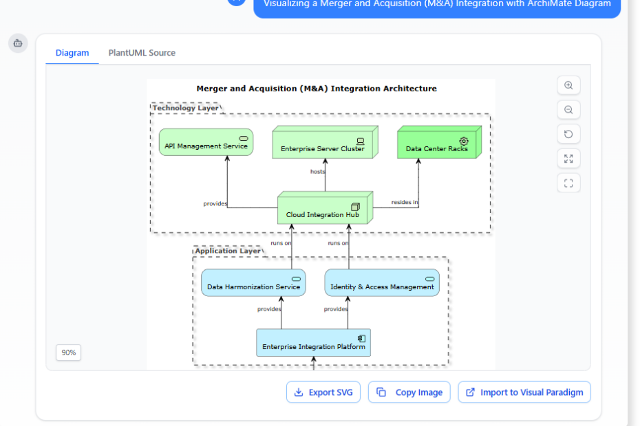Image resolution: width=640 pixels, height=426 pixels.
Task: Select the zoom in magnifier icon
Action: pyautogui.click(x=568, y=85)
